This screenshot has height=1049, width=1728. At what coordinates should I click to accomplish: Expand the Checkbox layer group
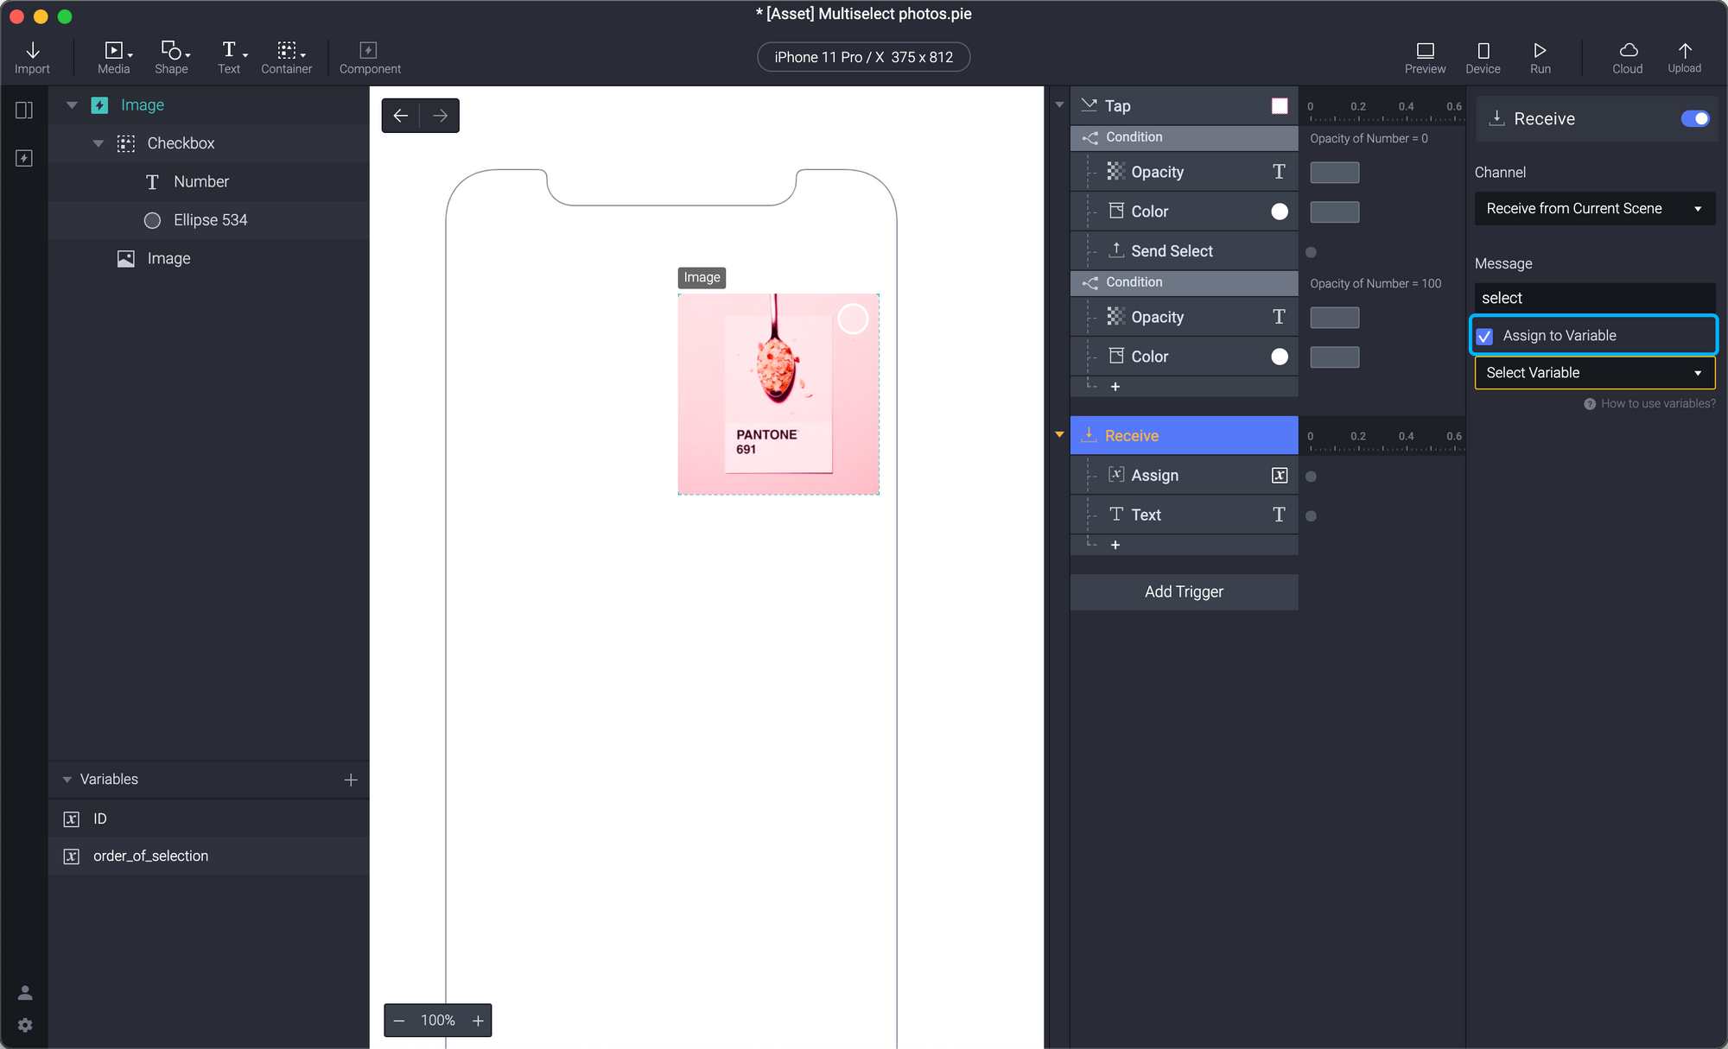(98, 142)
